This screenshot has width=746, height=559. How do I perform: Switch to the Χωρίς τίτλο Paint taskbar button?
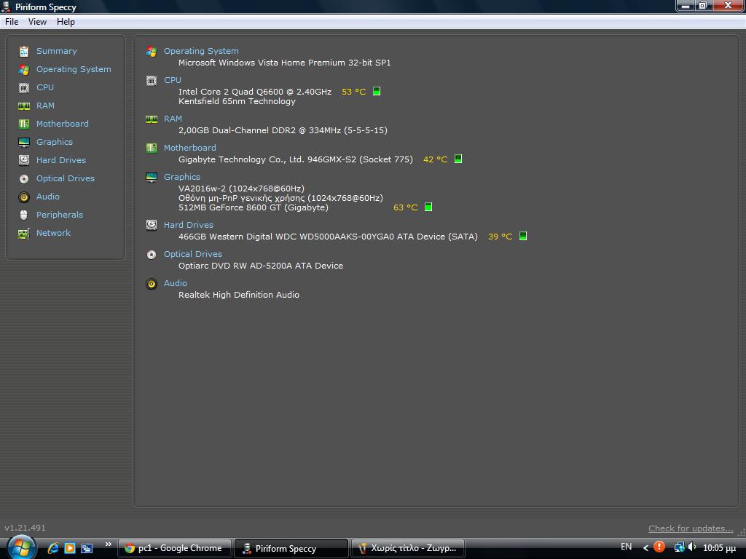(408, 548)
